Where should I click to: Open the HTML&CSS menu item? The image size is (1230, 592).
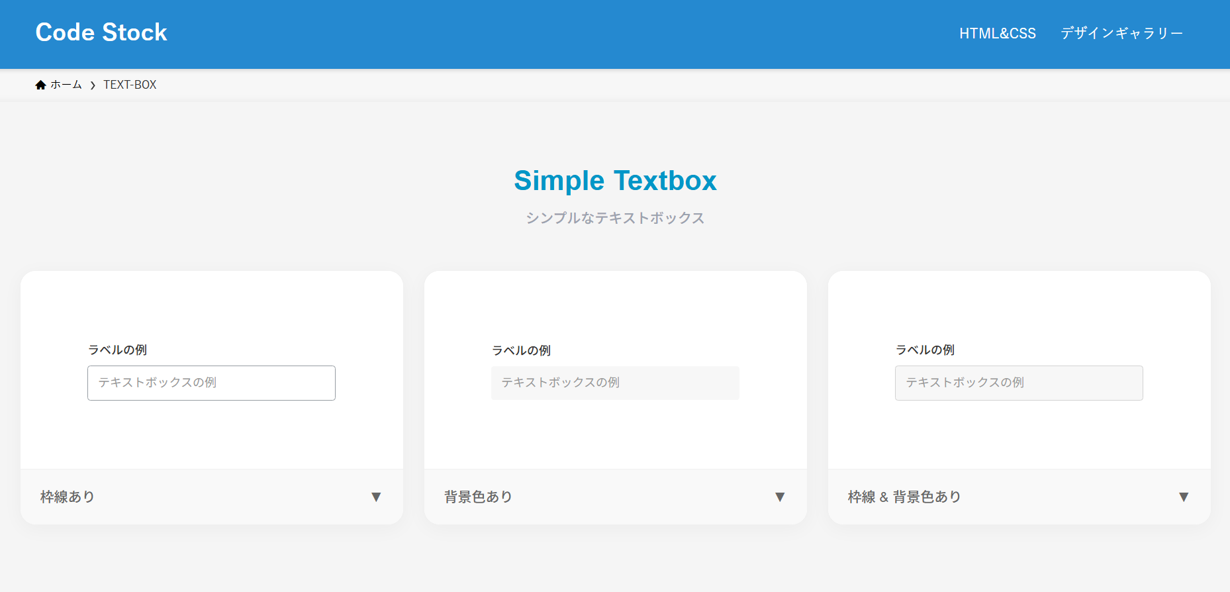click(997, 33)
